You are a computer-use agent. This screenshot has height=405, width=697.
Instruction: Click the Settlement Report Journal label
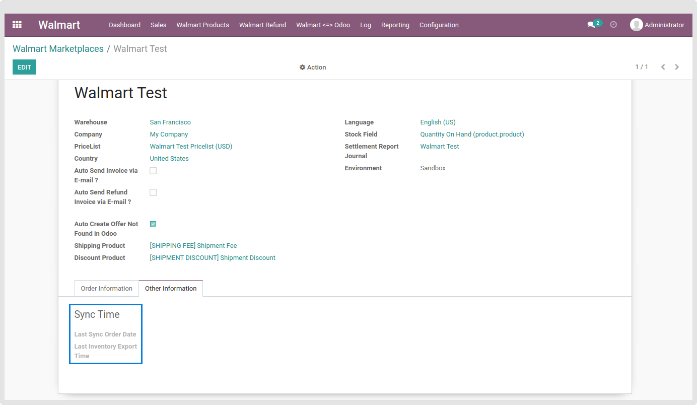372,151
